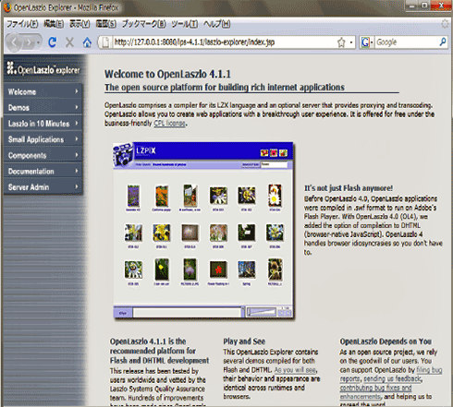Viewport: 453px width, 407px height.
Task: Open the ブックマーク(B) menu
Action: pos(144,24)
